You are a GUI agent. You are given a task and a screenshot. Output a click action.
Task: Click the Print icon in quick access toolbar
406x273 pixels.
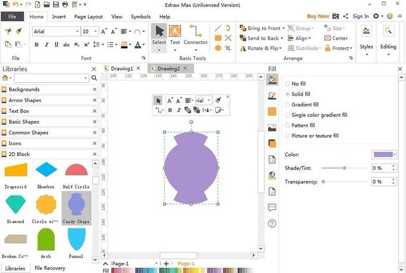tap(65, 5)
